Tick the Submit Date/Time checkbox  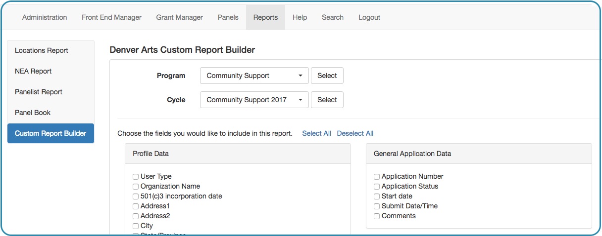click(x=377, y=206)
